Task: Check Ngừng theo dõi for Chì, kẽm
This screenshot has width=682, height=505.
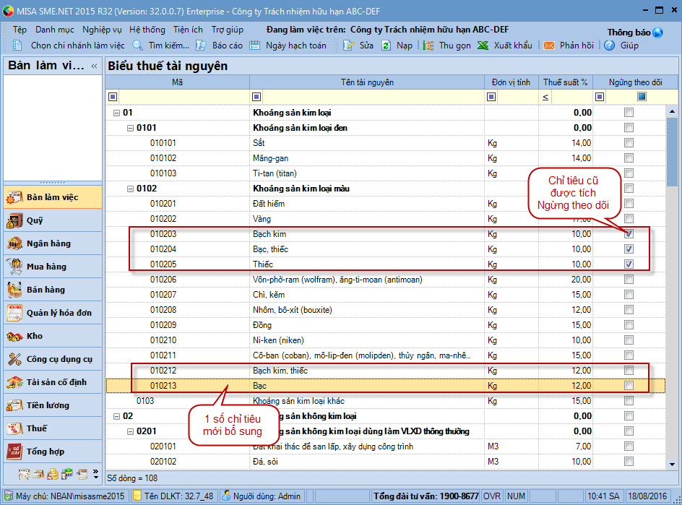Action: coord(629,295)
